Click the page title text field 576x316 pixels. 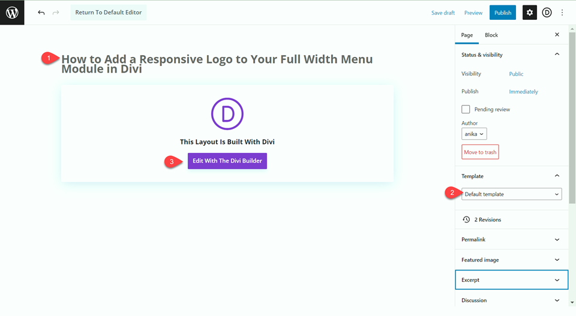click(x=217, y=64)
